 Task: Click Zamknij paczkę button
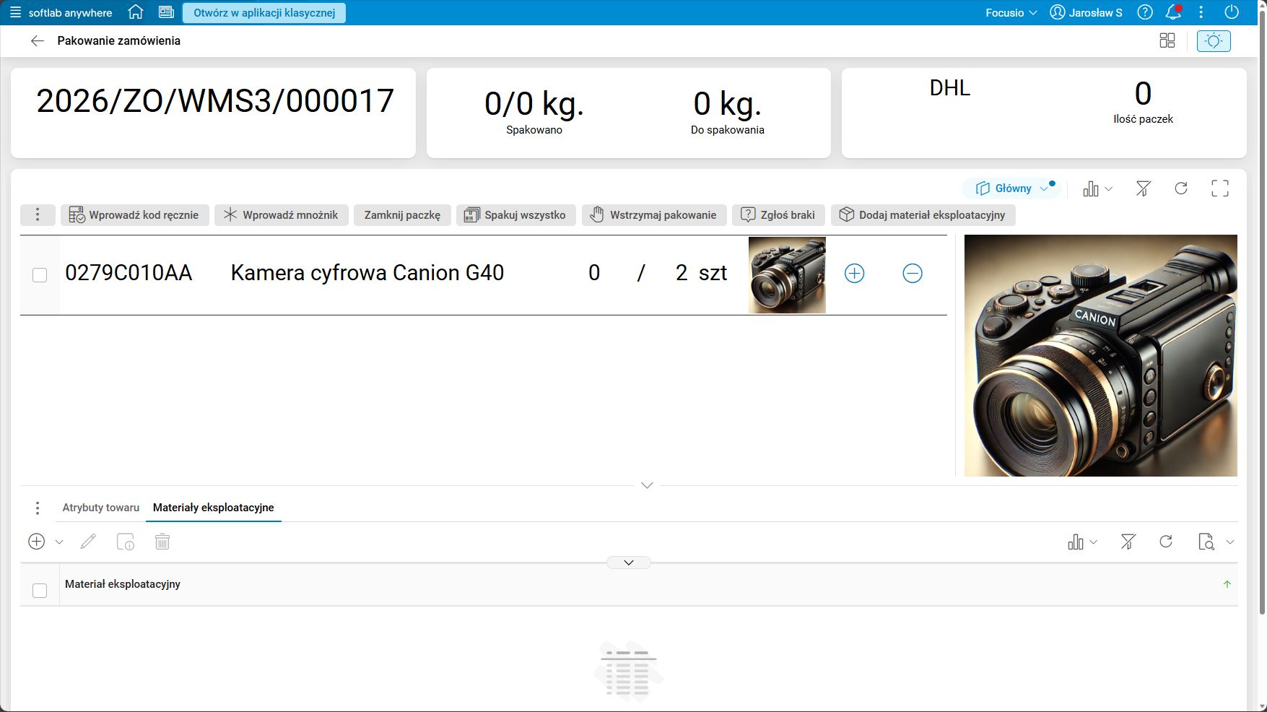pyautogui.click(x=402, y=215)
